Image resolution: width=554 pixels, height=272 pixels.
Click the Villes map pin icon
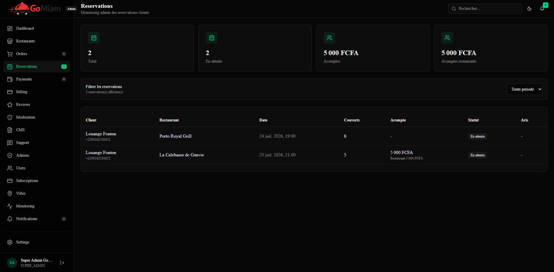10,194
